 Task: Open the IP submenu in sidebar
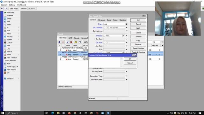(x=8, y=28)
